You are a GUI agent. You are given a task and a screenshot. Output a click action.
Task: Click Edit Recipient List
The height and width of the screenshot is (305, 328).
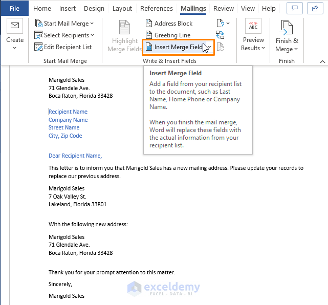63,47
